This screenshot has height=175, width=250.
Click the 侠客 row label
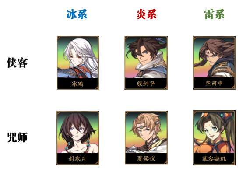[x=17, y=63]
